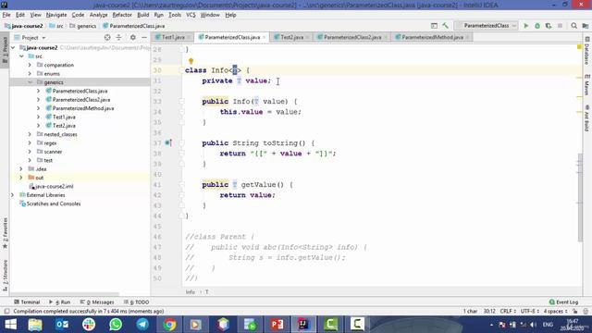
Task: Click the CRLF line separator status entry
Action: [508, 312]
